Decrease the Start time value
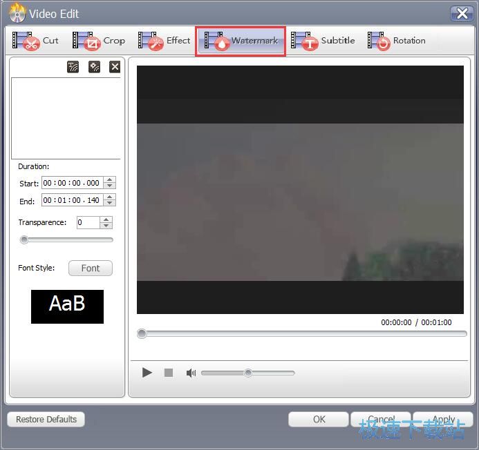 click(110, 186)
